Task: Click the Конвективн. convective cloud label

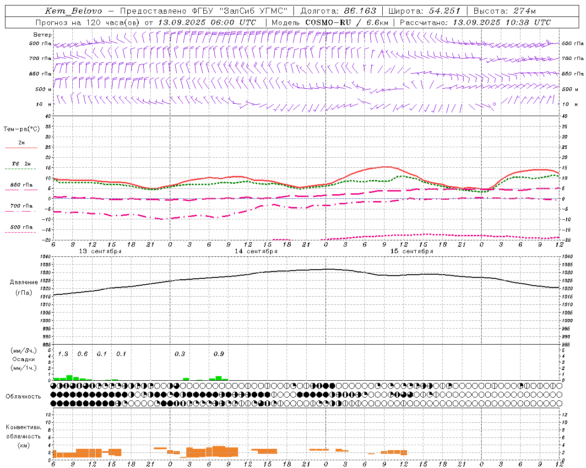Action: [23, 427]
